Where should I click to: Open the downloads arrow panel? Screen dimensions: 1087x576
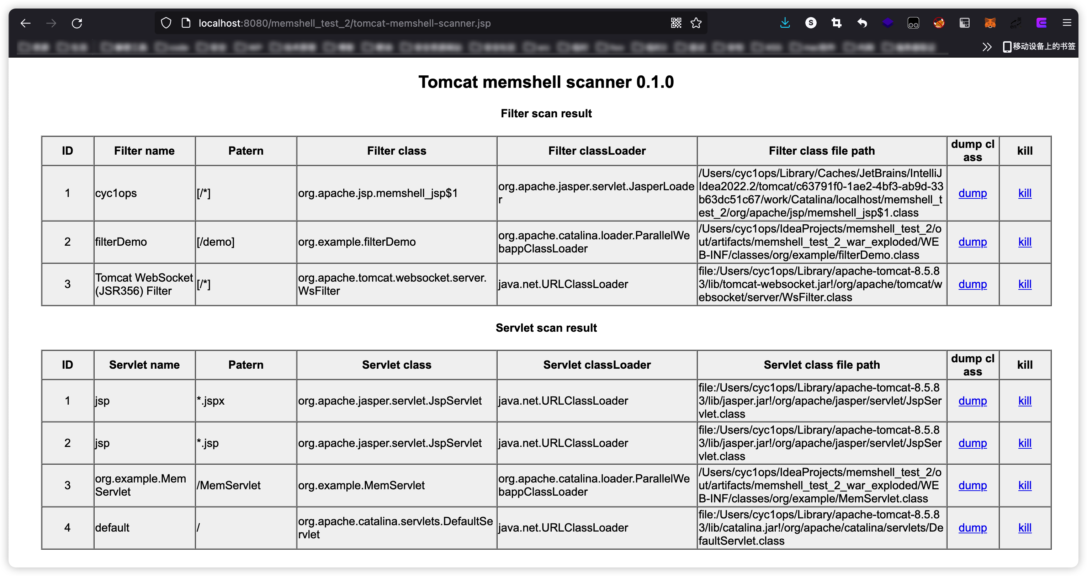[x=785, y=23]
